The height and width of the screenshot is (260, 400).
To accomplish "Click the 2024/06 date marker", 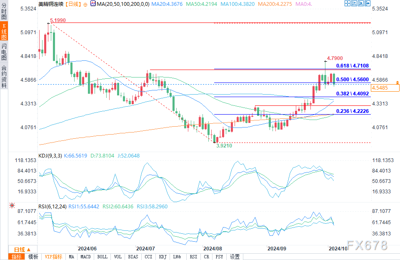I will (x=87, y=248).
